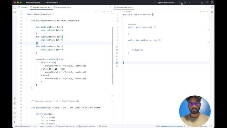The image size is (227, 128).
Task: Click kotlin breadcrumb in navigation bar
Action: tap(49, 127)
